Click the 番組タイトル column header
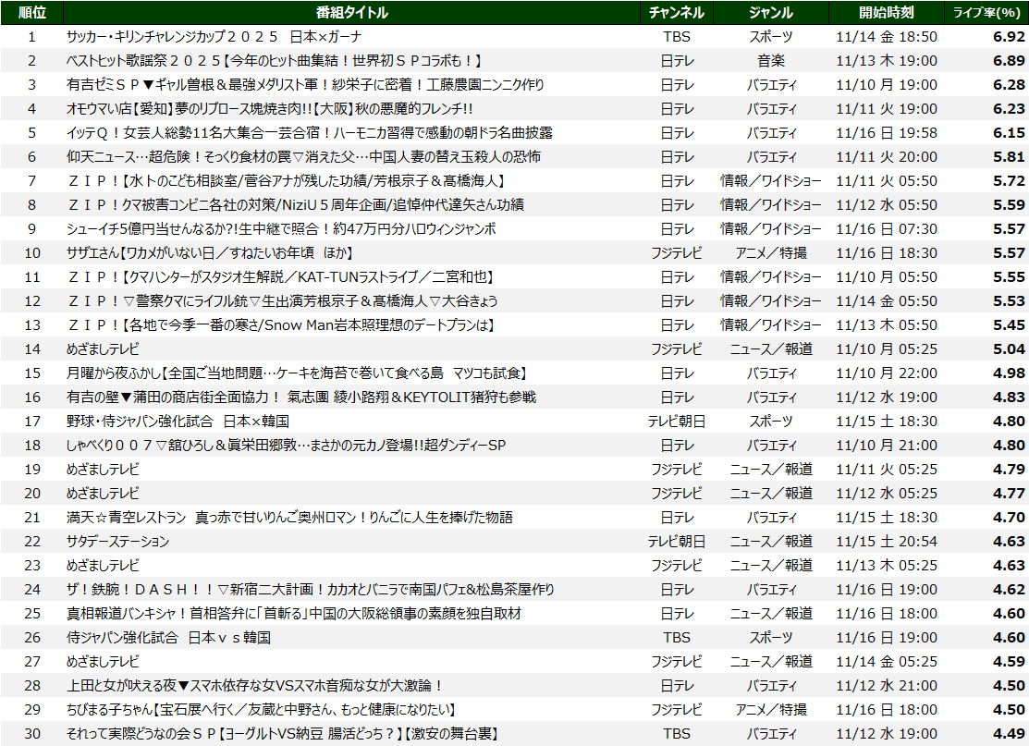 pyautogui.click(x=351, y=12)
